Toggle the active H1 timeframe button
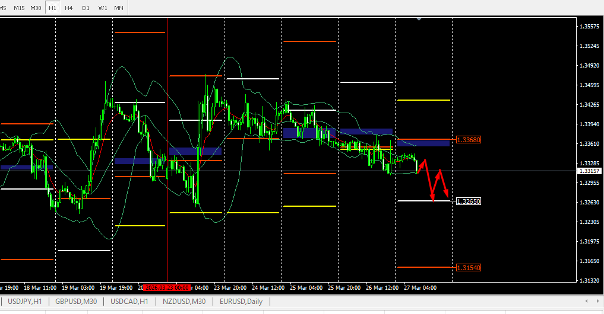 pos(53,8)
